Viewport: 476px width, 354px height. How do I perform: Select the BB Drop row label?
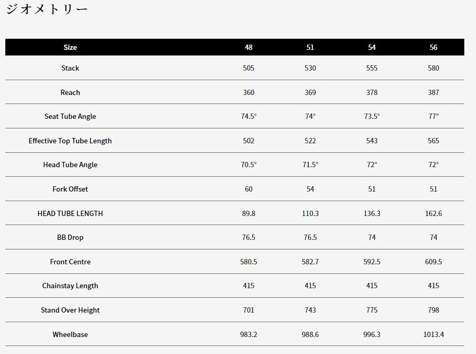click(x=70, y=237)
